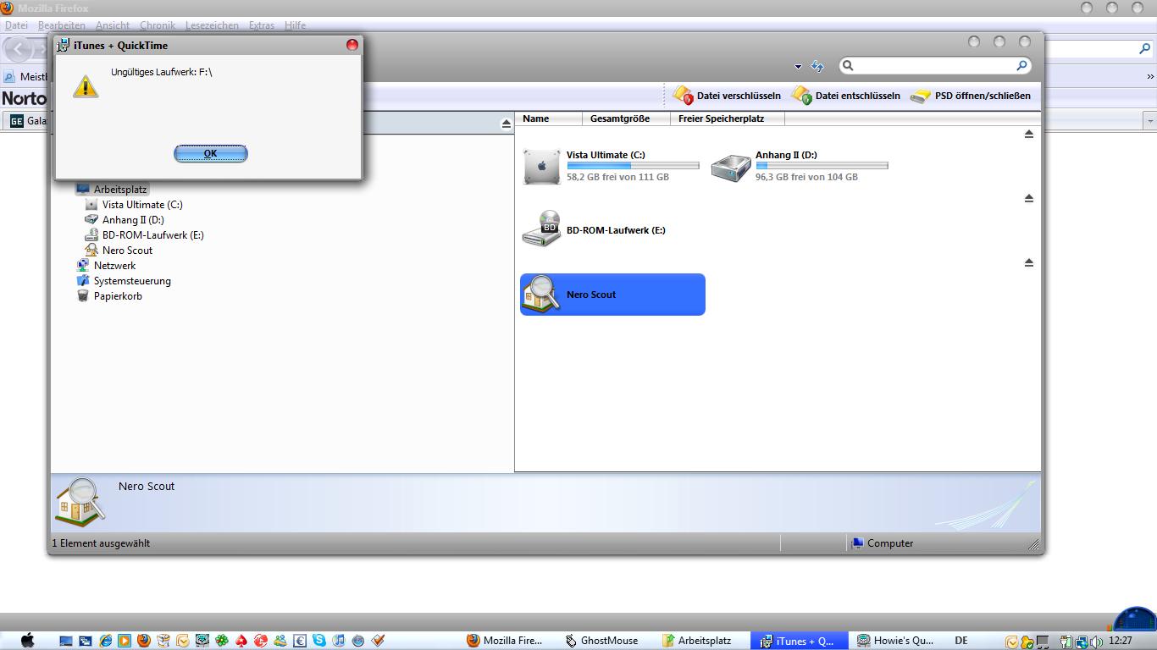Collapse the folders pane with its eject arrow
Viewport: 1157px width, 650px height.
507,124
